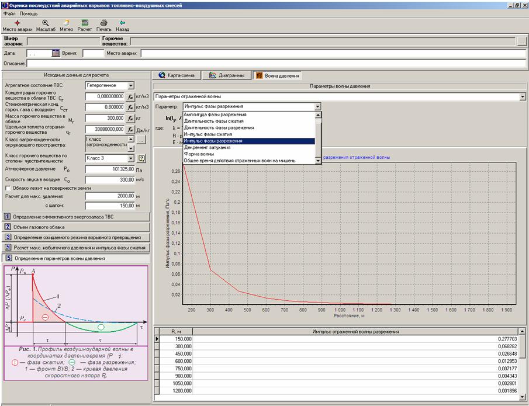Toggle 'Облако лежит на поверхности земли' checkbox
Screen dimensions: 529x406
pos(8,188)
